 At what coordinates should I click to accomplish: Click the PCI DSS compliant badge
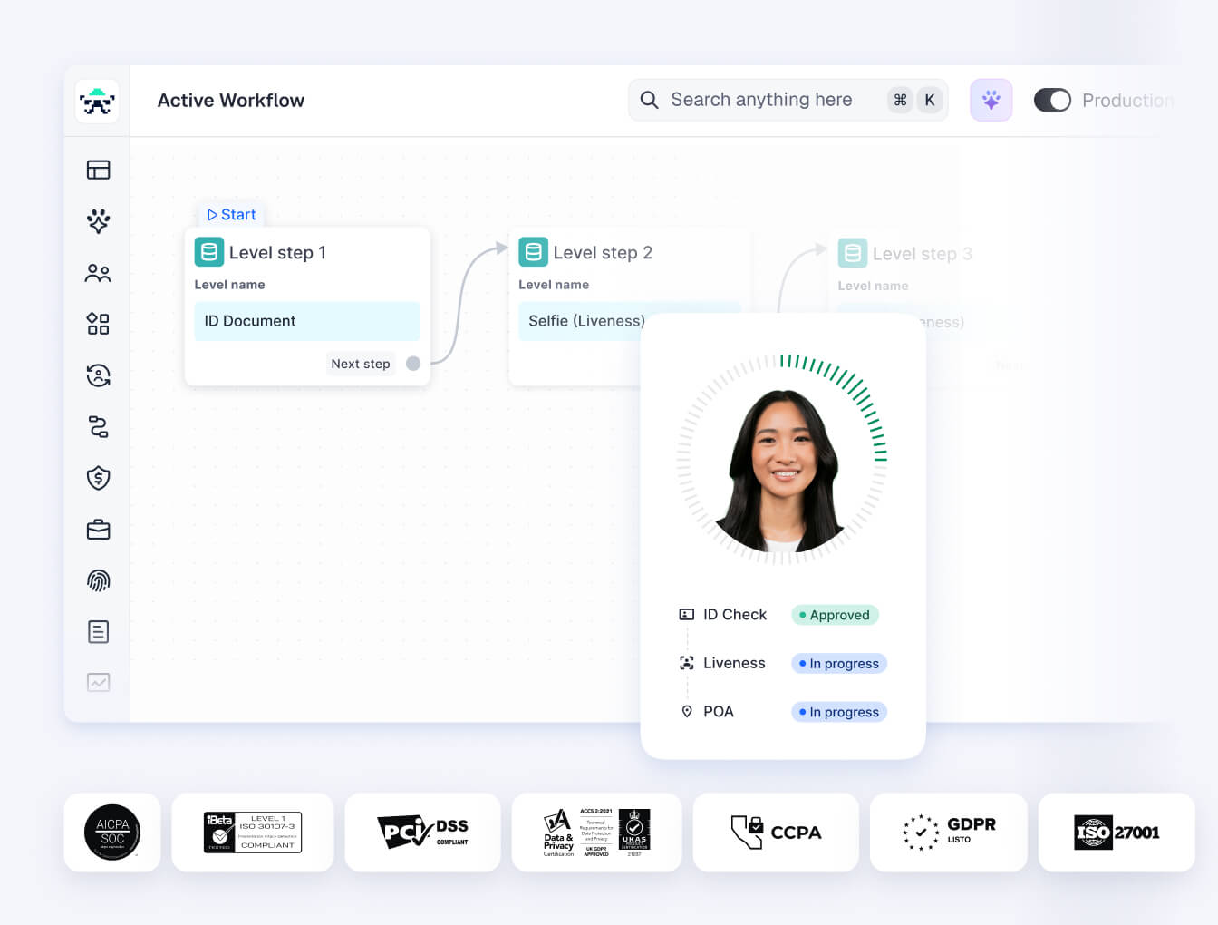click(423, 832)
